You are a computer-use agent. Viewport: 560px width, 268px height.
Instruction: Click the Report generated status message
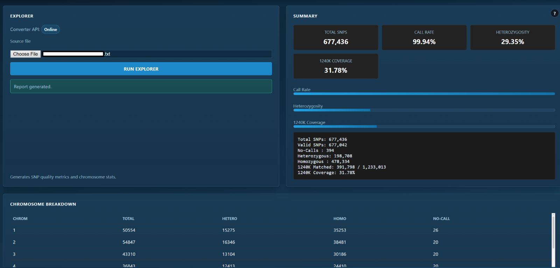(x=141, y=87)
